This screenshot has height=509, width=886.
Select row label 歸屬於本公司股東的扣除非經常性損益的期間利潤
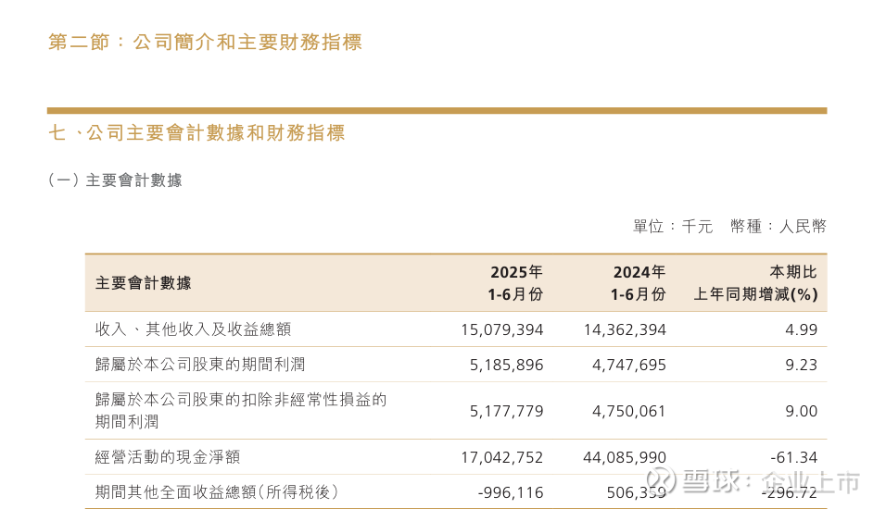(241, 410)
